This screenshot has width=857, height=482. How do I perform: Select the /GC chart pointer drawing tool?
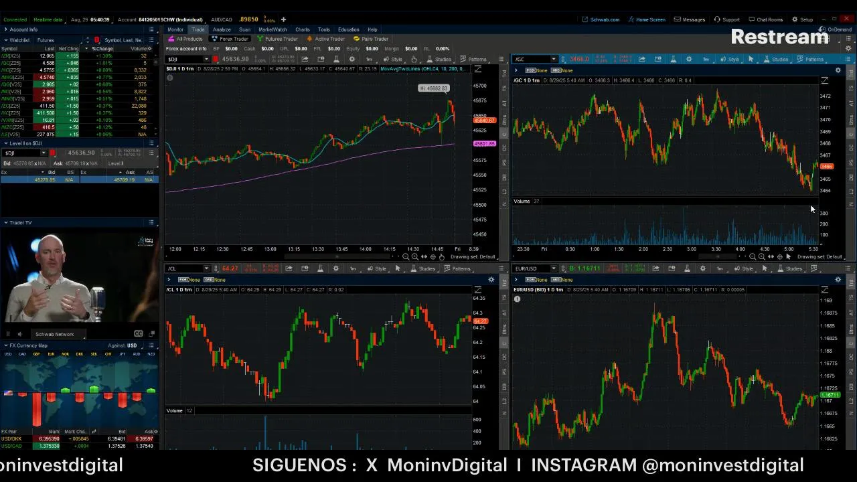coord(751,59)
